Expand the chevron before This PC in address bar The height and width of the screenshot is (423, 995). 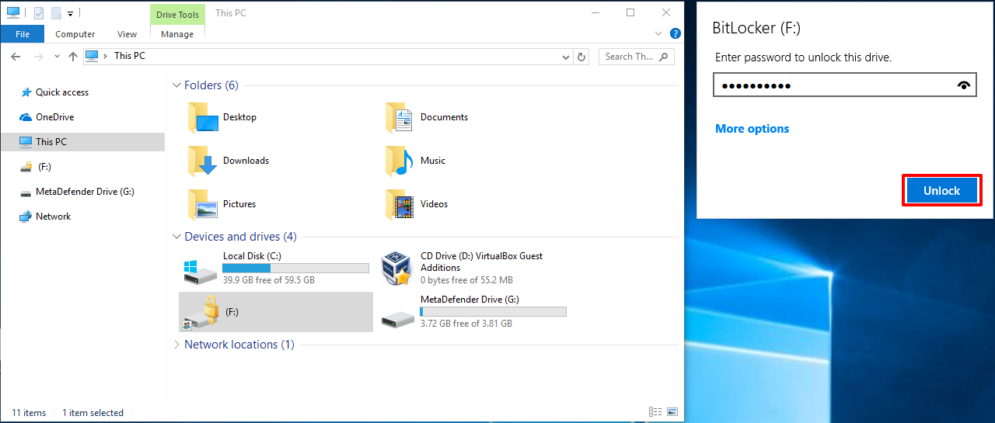pyautogui.click(x=106, y=57)
